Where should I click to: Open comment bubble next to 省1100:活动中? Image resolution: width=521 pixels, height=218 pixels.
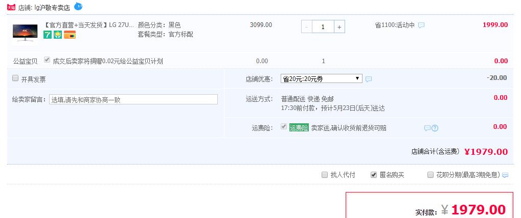point(421,25)
